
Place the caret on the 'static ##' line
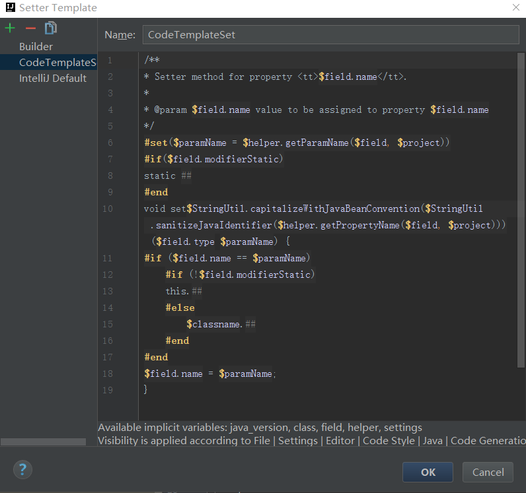click(169, 176)
